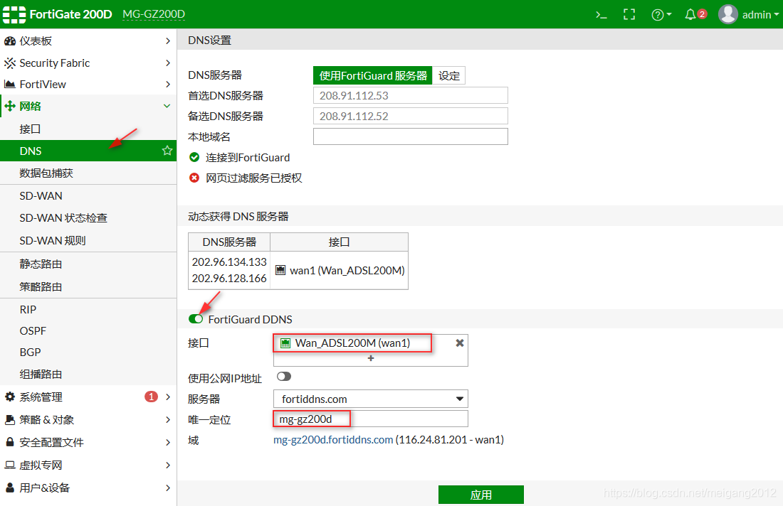Expand the 策略 & 对象 chevron
Image resolution: width=783 pixels, height=506 pixels.
168,420
